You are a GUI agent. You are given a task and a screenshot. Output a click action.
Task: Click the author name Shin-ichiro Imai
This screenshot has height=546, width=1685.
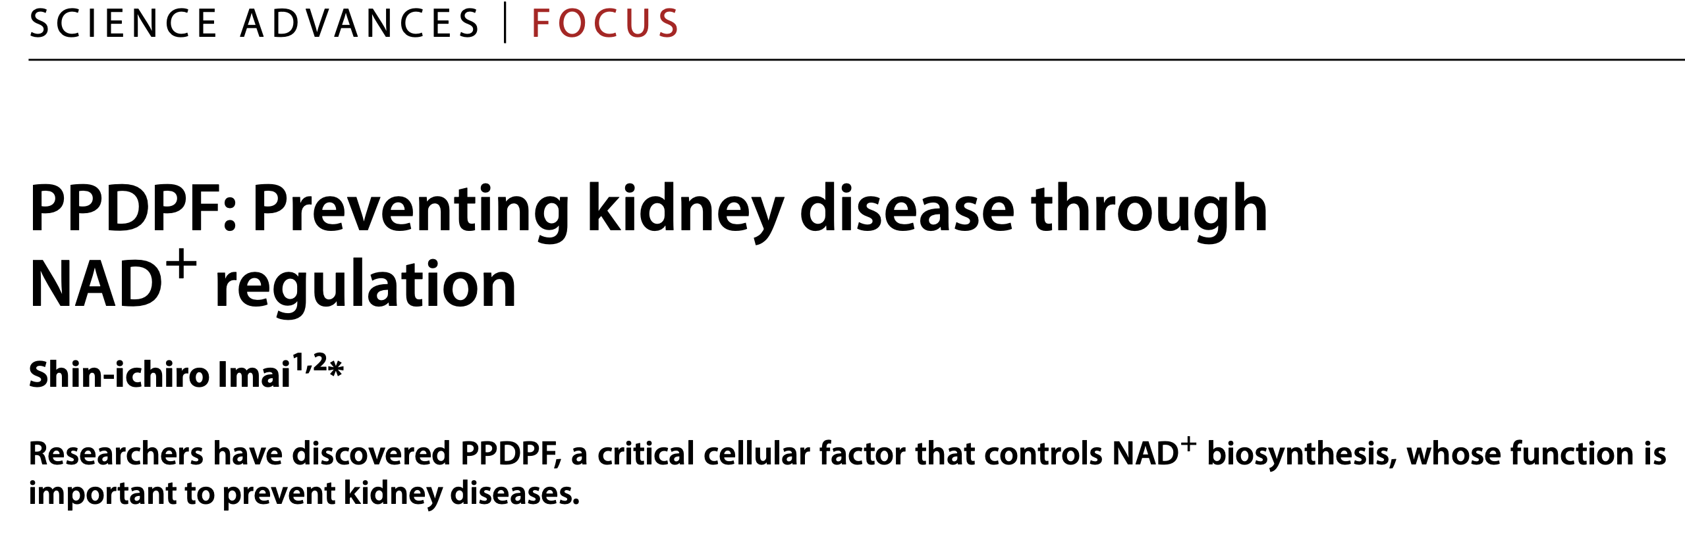(159, 375)
